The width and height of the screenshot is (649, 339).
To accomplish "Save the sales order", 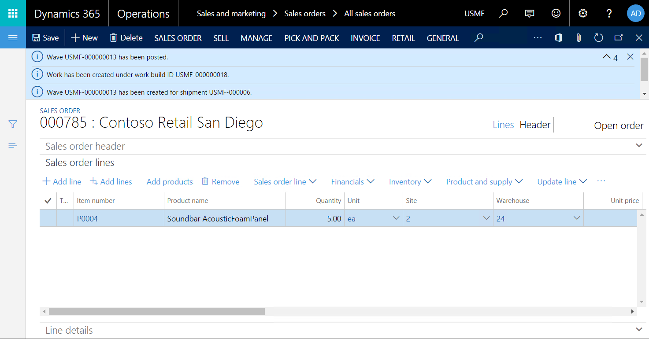I will point(45,38).
